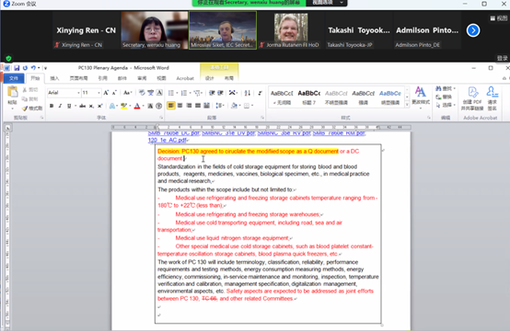Select Miroslav Siket video thumbnail
The width and height of the screenshot is (510, 331).
(x=223, y=30)
